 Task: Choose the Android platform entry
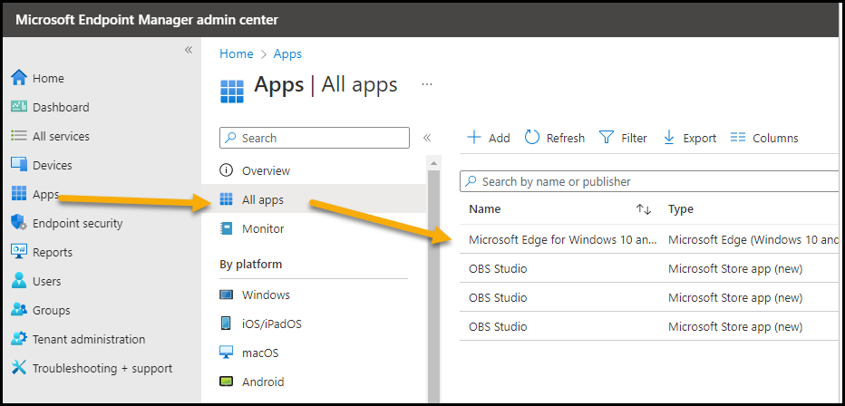[x=263, y=382]
